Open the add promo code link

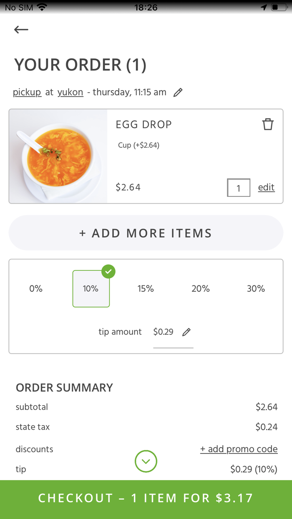tap(239, 449)
